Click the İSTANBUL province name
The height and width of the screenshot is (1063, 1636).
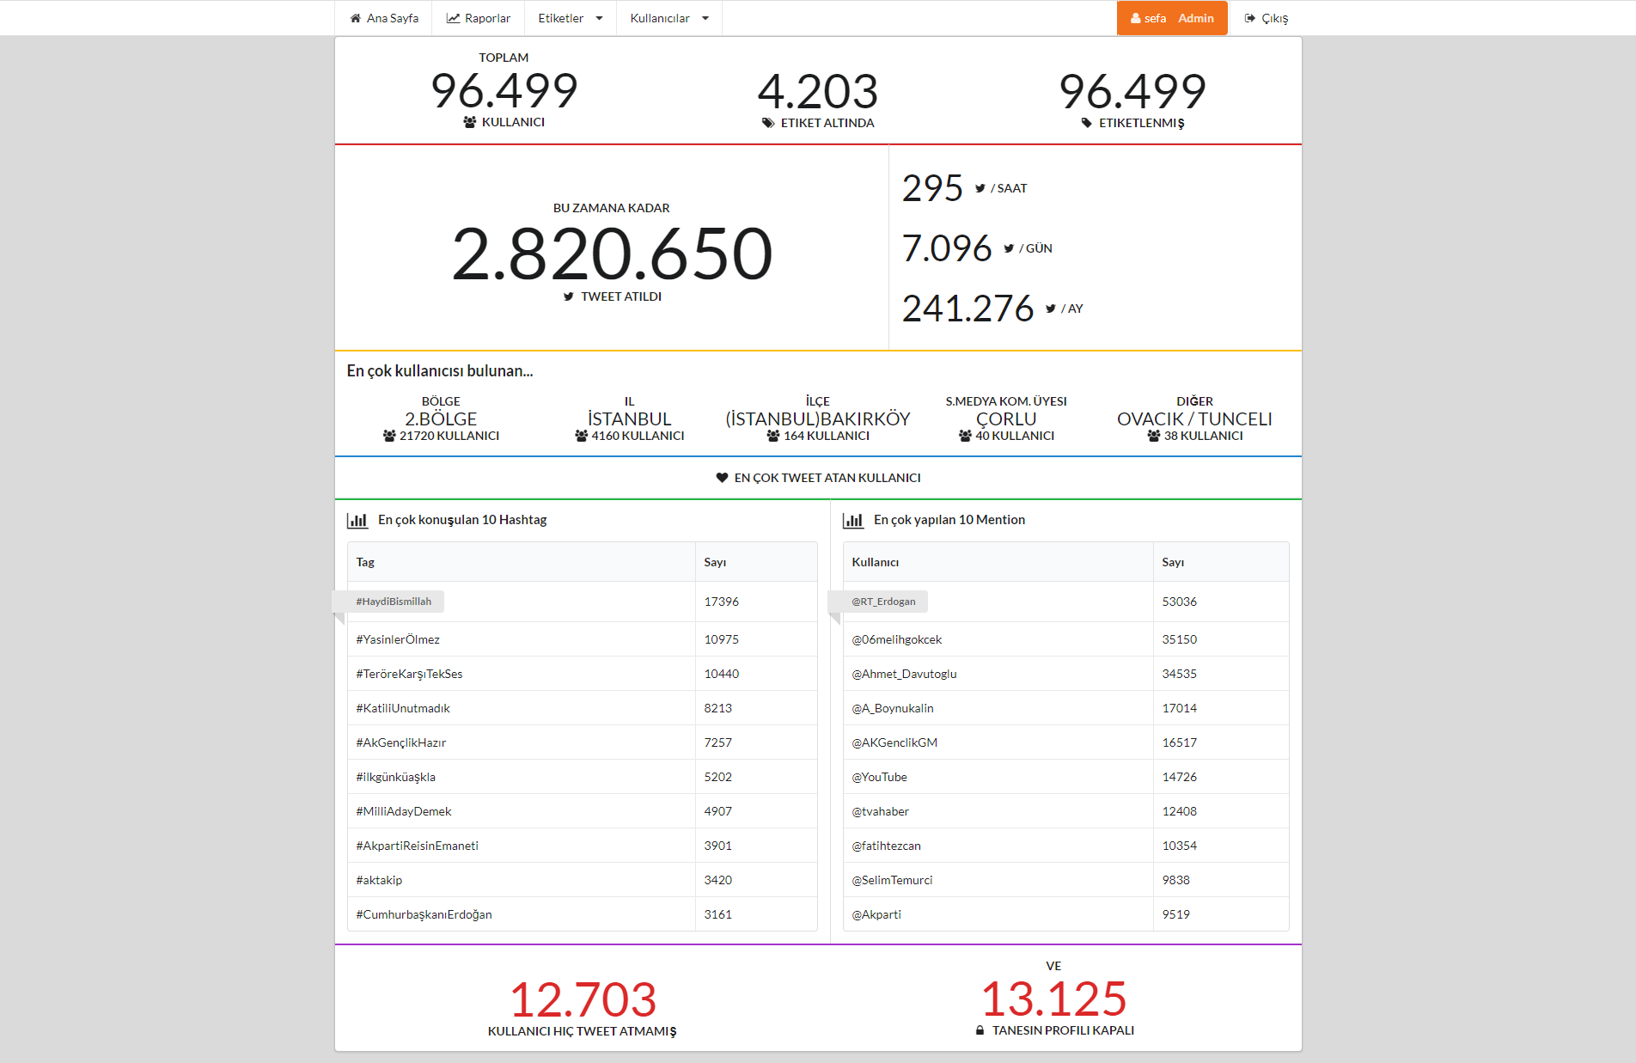coord(629,419)
